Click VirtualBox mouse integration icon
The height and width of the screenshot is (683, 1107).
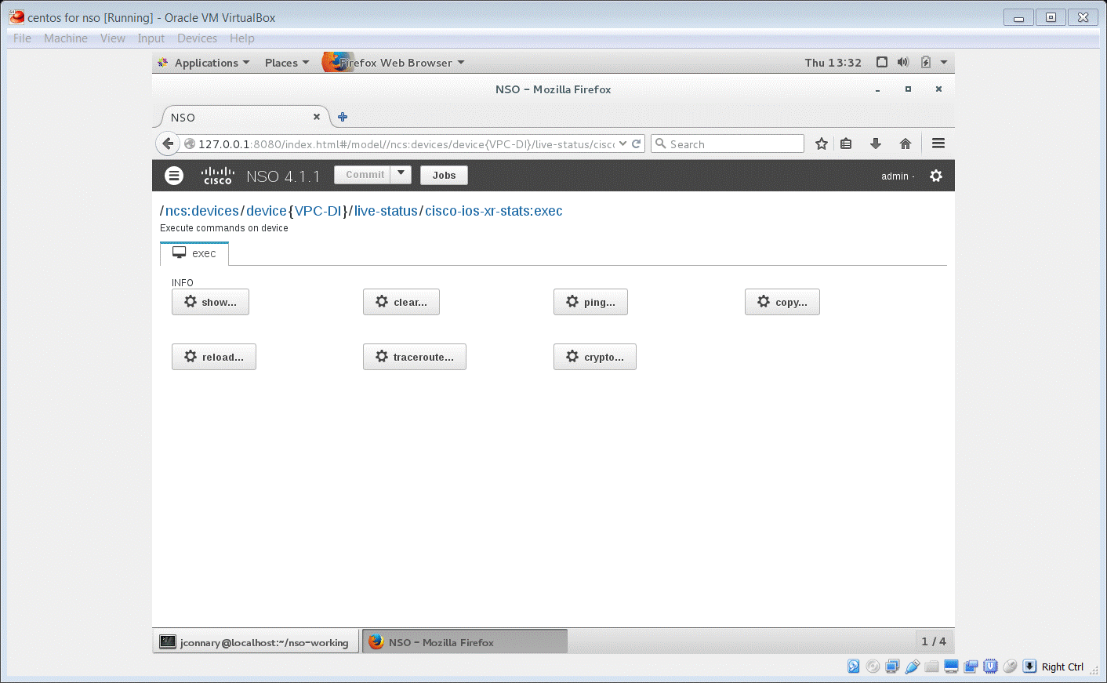[1010, 667]
